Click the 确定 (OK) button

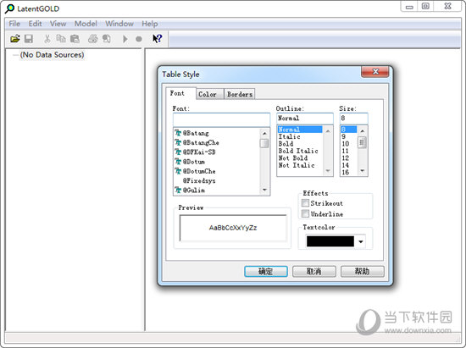(x=266, y=271)
